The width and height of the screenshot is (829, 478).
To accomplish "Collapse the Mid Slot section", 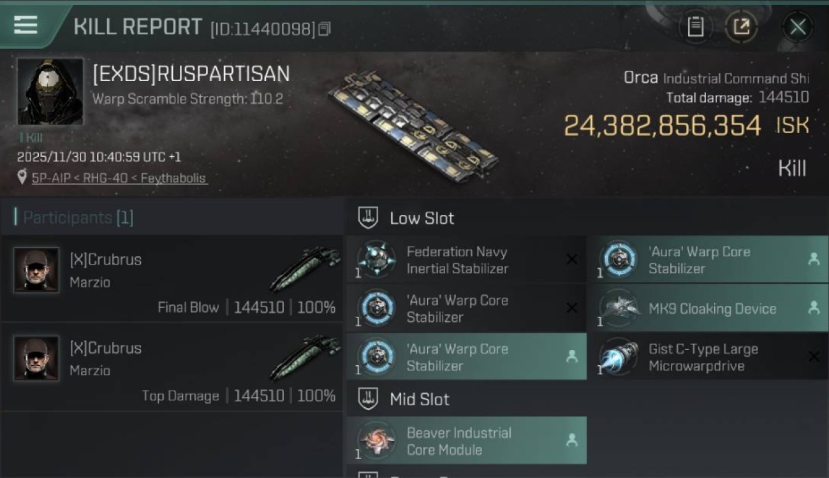I will [x=369, y=400].
